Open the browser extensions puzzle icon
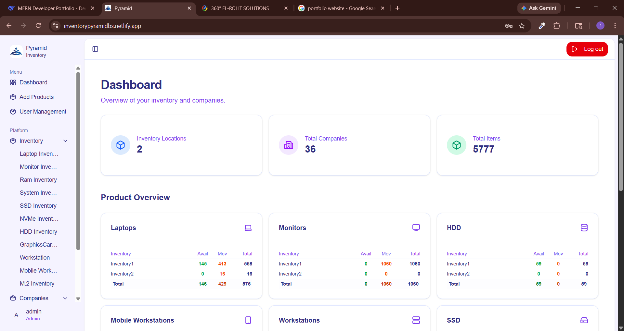Image resolution: width=624 pixels, height=331 pixels. 557,26
